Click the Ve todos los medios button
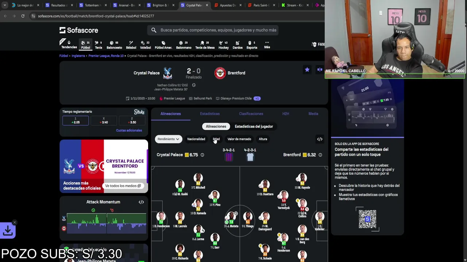Screen dimensions: 467x262 [x=123, y=186]
